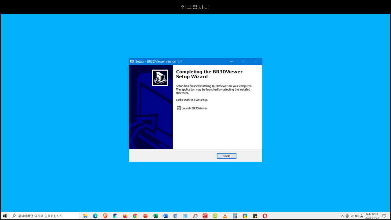
Task: Open the multicolor swirl browser taskbar icon
Action: pyautogui.click(x=245, y=216)
